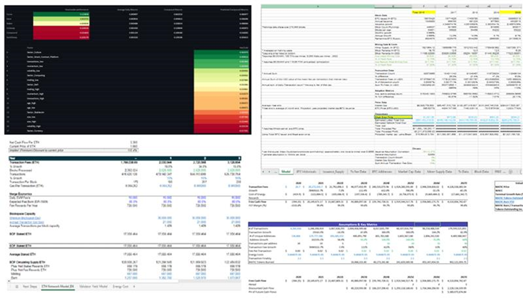The image size is (523, 300).
Task: Select the Validator Yield Model tab
Action: tap(93, 287)
